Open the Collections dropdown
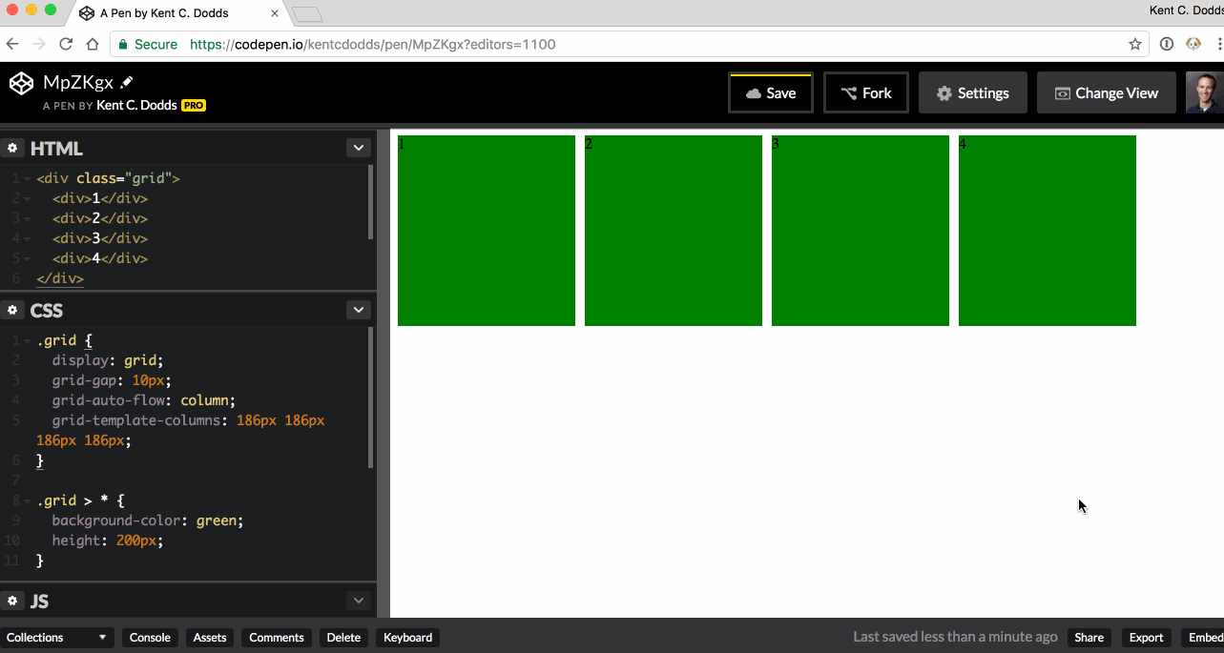The image size is (1224, 653). click(57, 638)
